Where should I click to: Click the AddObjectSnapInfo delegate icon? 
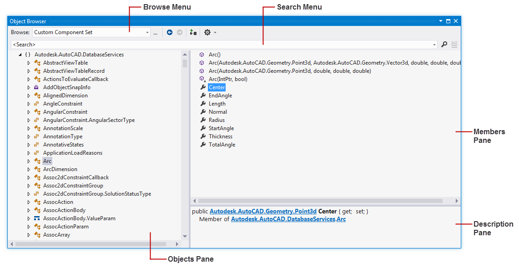coord(37,87)
